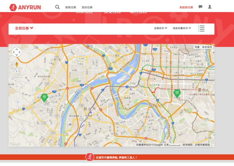Image resolution: width=234 pixels, height=166 pixels.
Task: Open the 我的任務 nav item
Action: pos(87,7)
